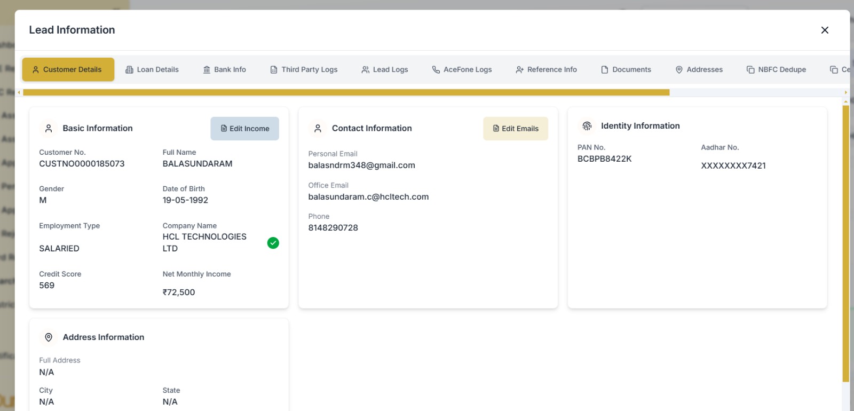Click the net monthly income ₹72,500
Image resolution: width=854 pixels, height=411 pixels.
point(179,293)
